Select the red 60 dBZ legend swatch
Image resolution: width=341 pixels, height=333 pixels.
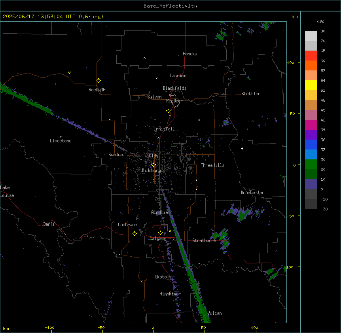coord(311,55)
